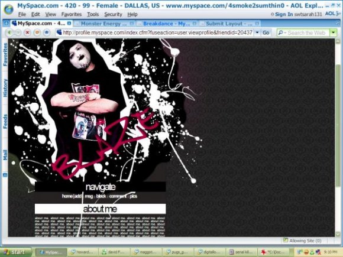Close the Submit Layout tab

pos(257,23)
